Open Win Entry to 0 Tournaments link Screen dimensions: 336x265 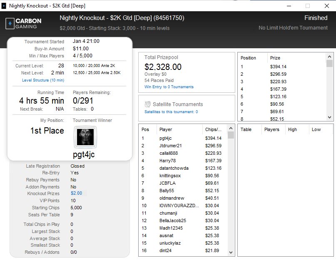(169, 87)
